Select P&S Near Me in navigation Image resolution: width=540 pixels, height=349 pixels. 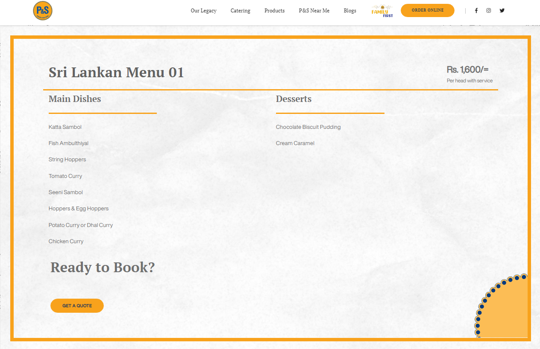(x=314, y=11)
